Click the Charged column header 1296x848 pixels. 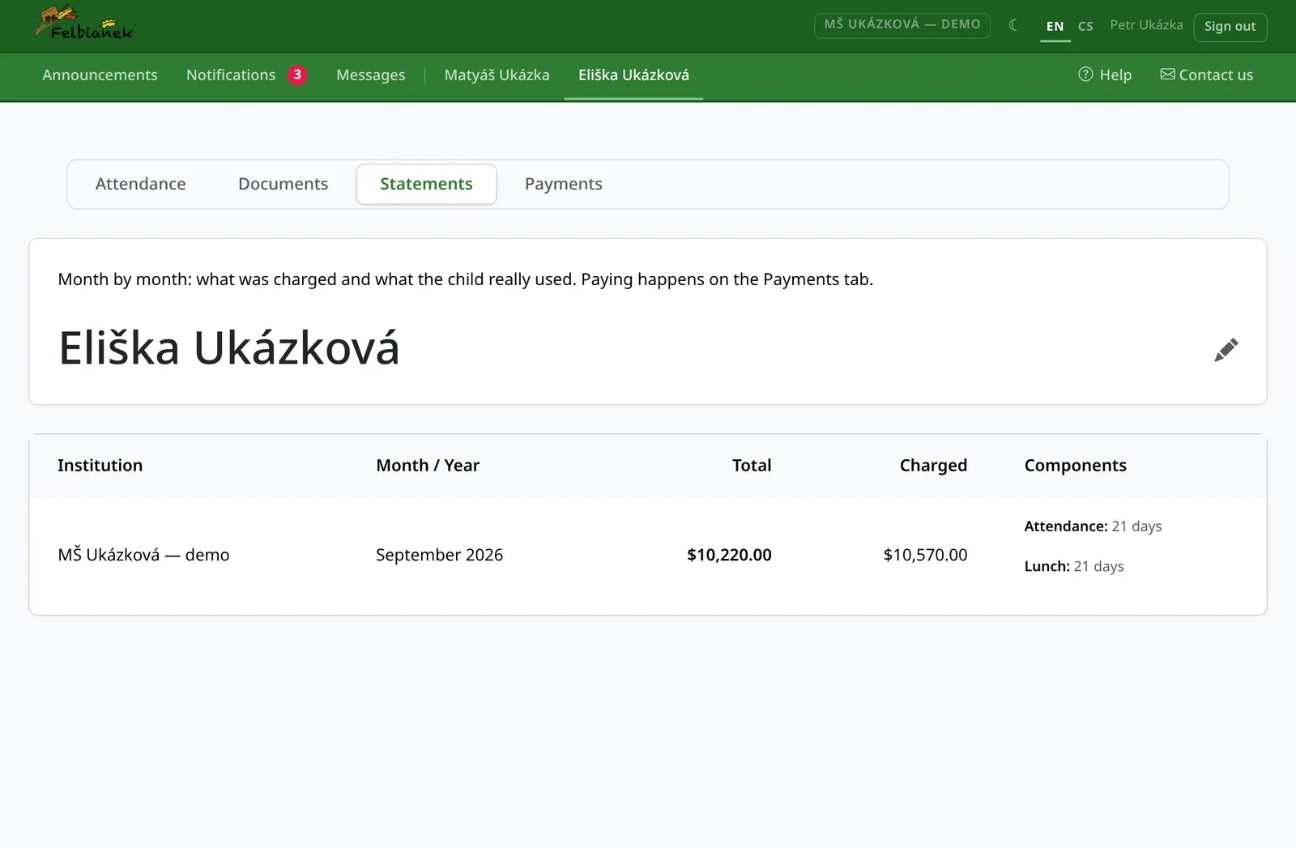click(x=933, y=465)
